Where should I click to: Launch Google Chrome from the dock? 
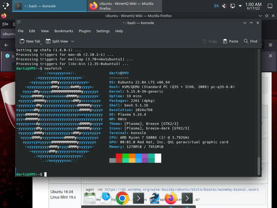click(x=122, y=198)
